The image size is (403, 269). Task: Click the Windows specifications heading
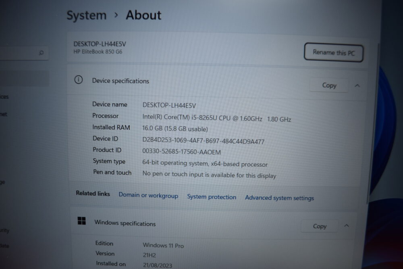pyautogui.click(x=125, y=223)
